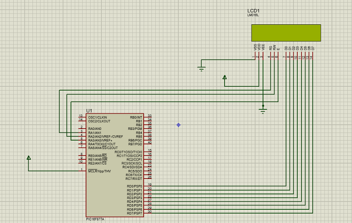Click the RA4/T0CKI/C1OUT pin label

[102, 144]
